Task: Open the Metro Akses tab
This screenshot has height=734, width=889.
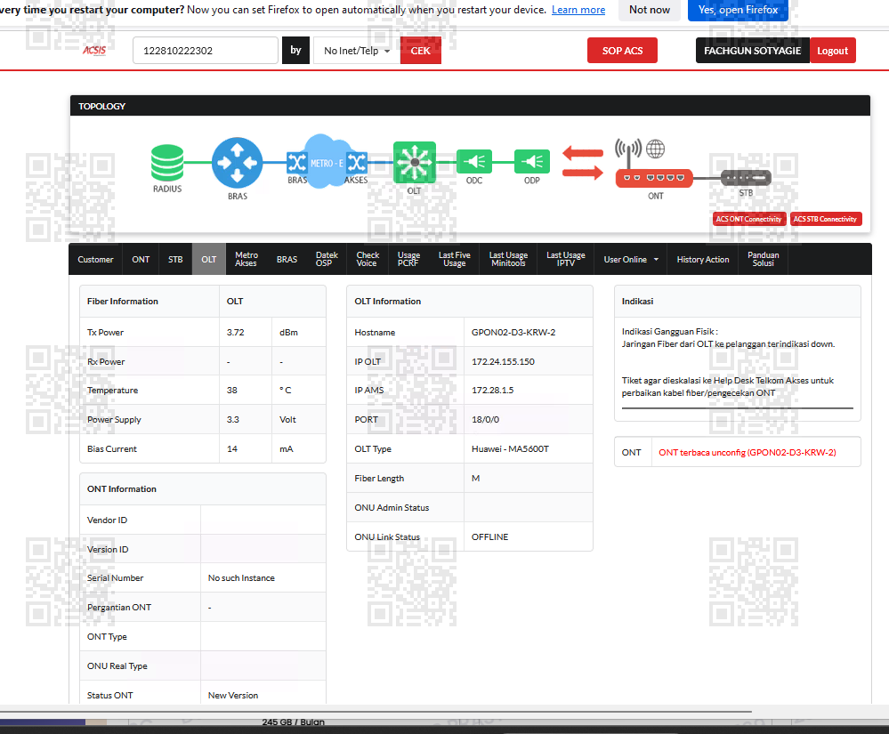Action: pyautogui.click(x=246, y=259)
